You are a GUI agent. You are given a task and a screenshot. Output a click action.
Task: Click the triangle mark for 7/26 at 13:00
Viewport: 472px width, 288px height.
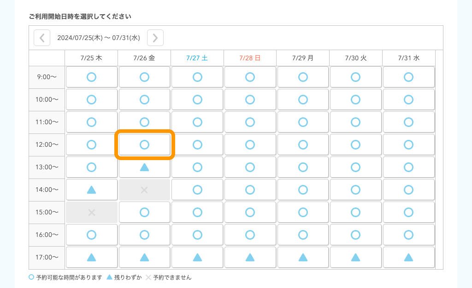click(144, 167)
